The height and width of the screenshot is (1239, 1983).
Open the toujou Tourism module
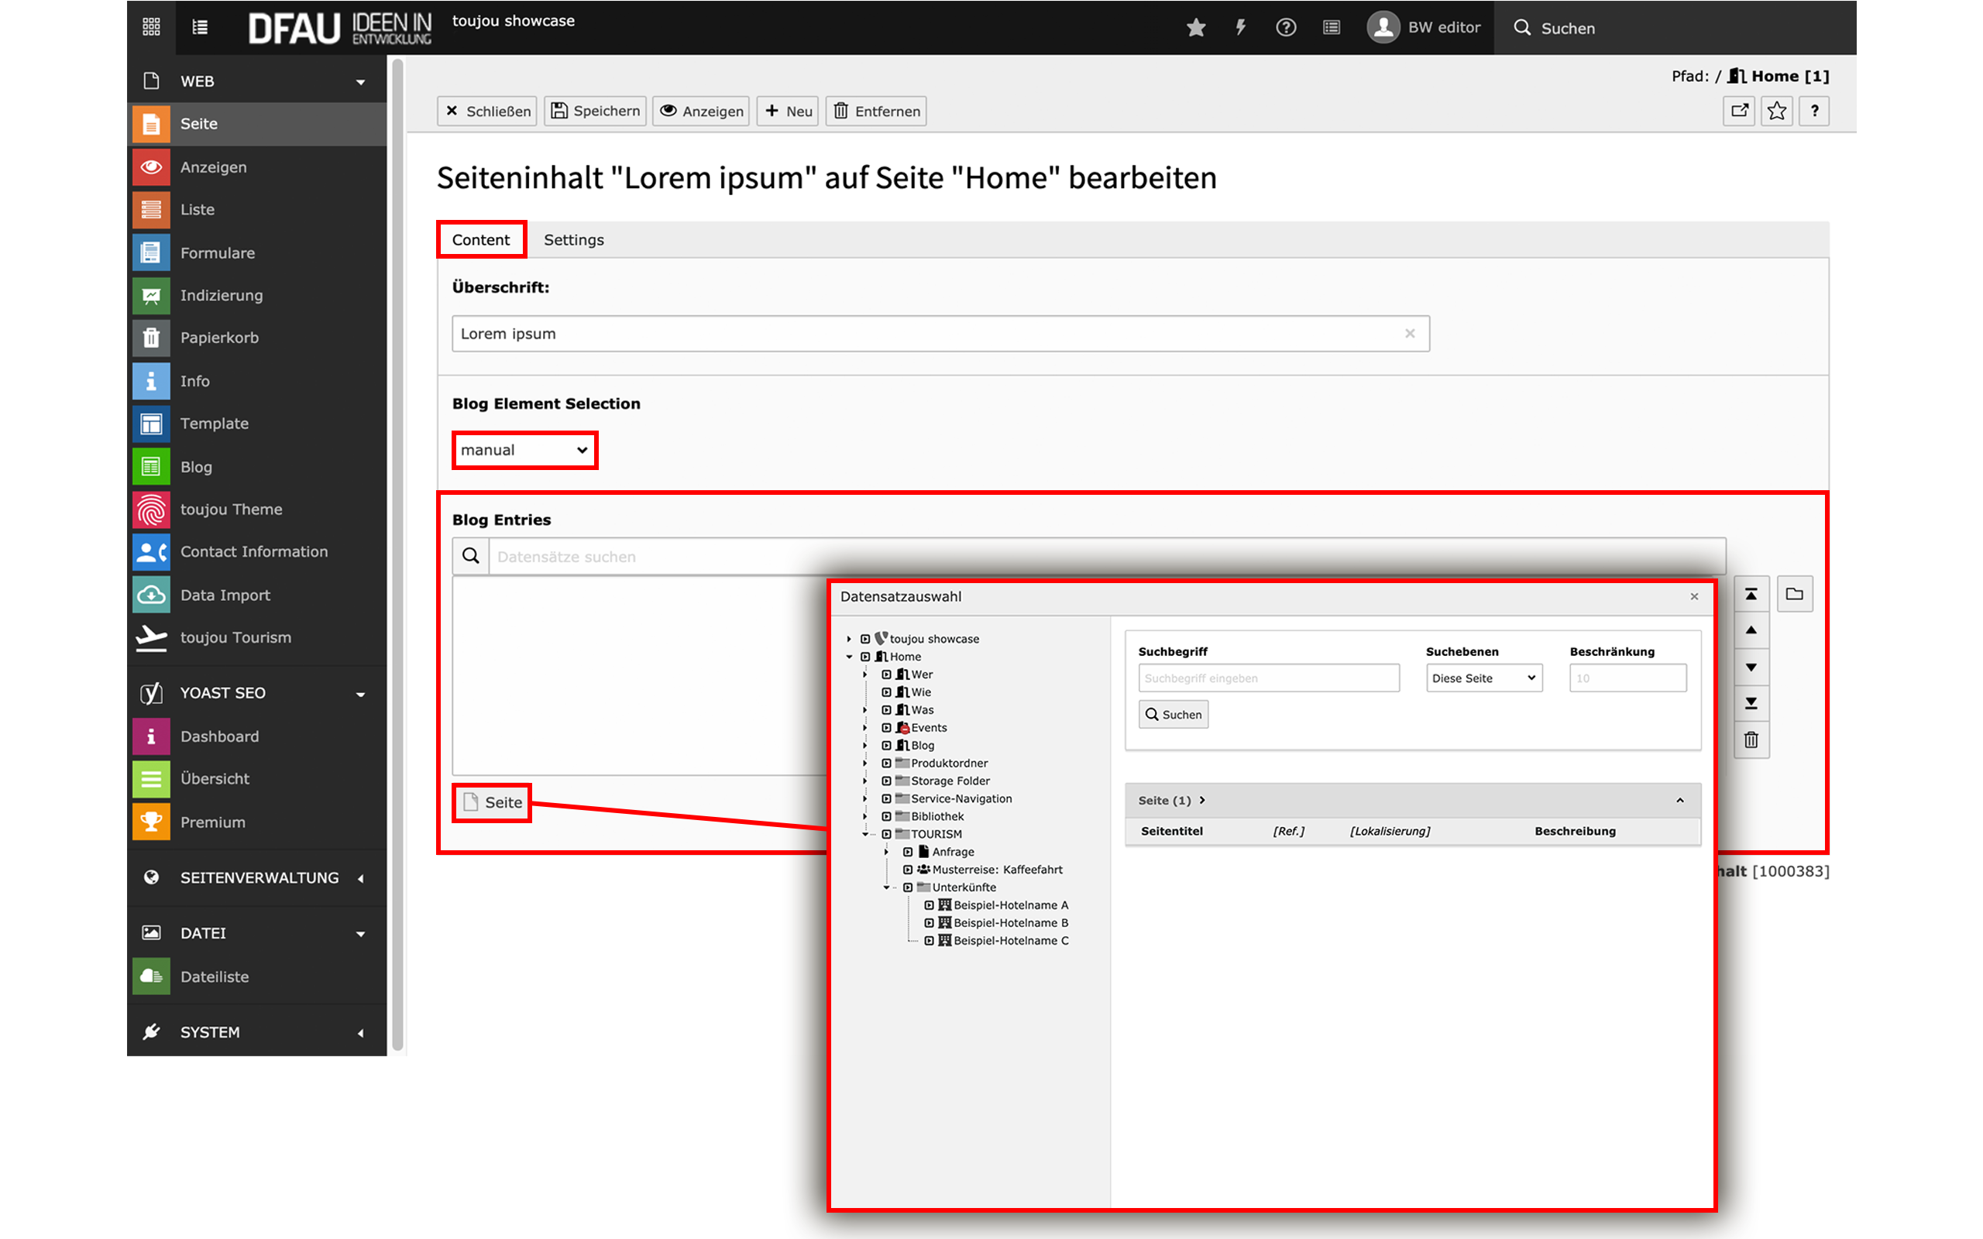coord(257,637)
